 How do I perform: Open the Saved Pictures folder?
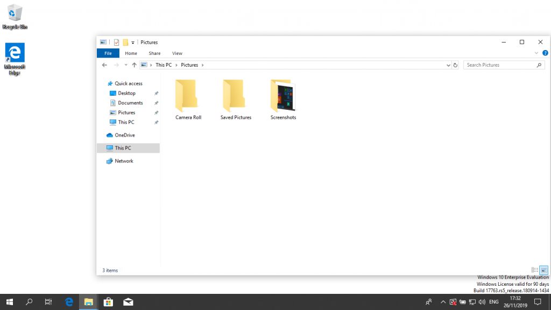[236, 100]
